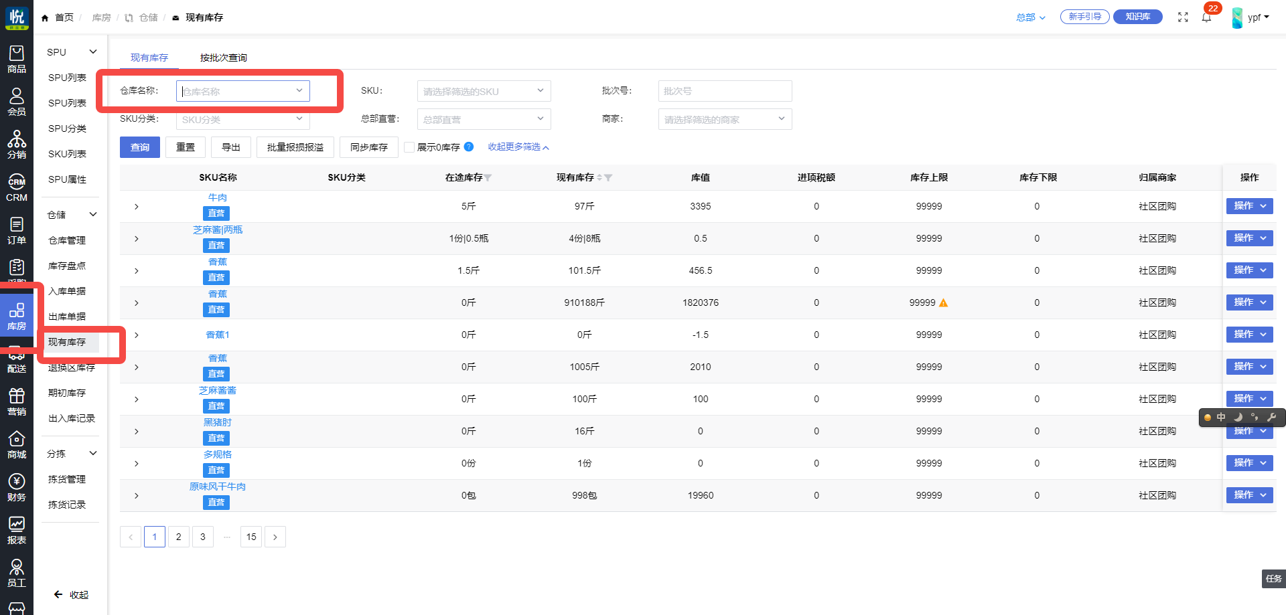Collapse the 仓储 menu group
1286x615 pixels.
[x=93, y=214]
